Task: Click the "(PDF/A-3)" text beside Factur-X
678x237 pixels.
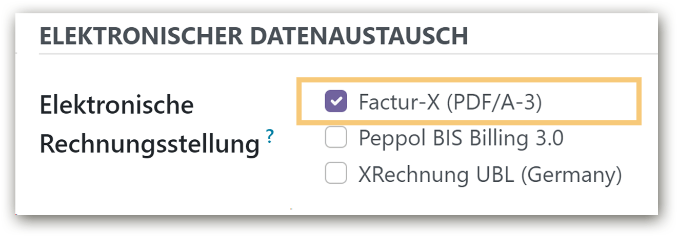Action: pyautogui.click(x=494, y=102)
